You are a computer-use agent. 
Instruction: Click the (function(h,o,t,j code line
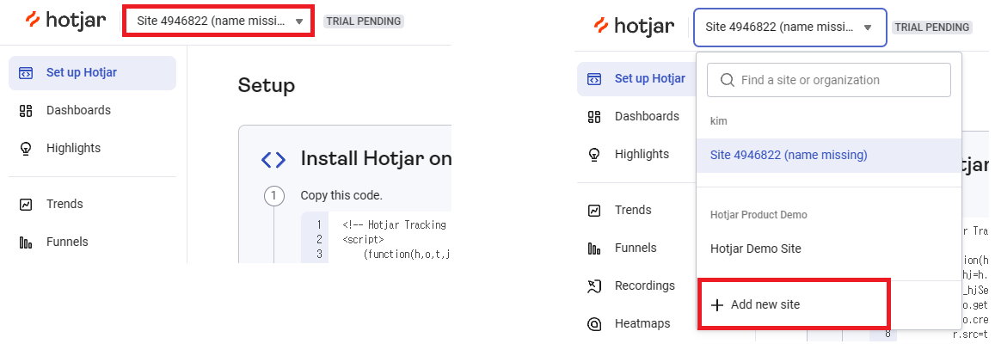pos(407,255)
